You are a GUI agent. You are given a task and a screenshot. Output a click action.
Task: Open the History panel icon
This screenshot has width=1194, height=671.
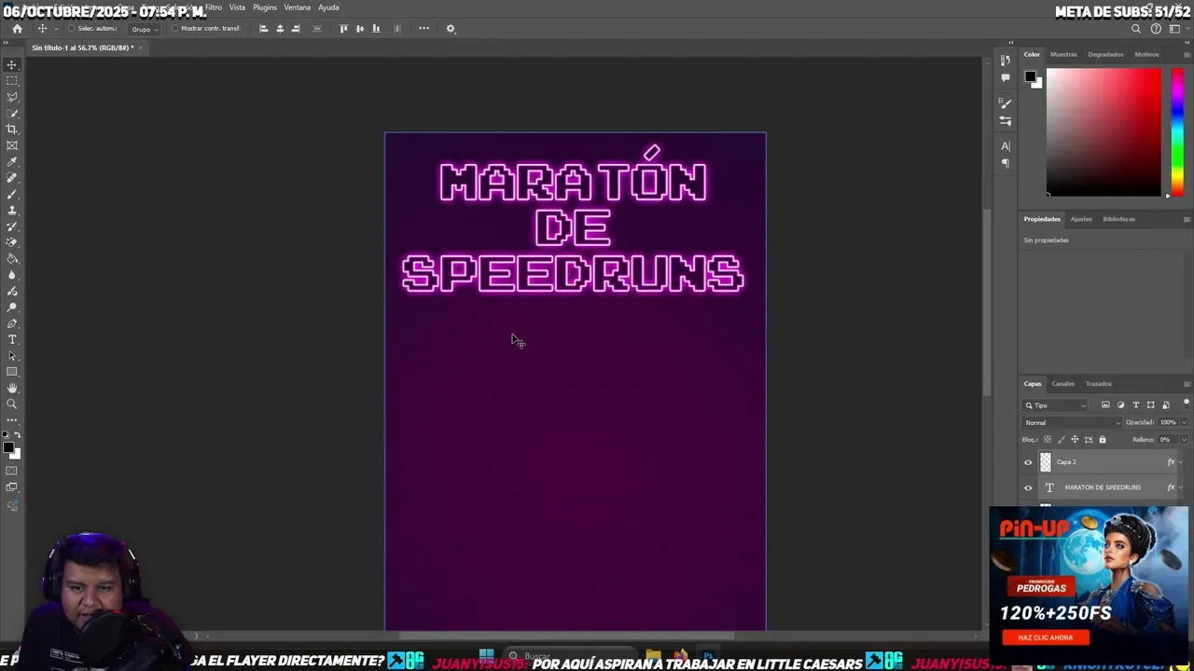point(1005,61)
